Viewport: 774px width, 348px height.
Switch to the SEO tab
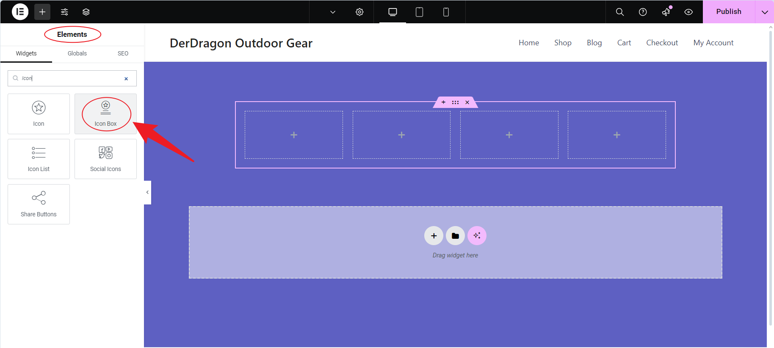click(x=123, y=53)
